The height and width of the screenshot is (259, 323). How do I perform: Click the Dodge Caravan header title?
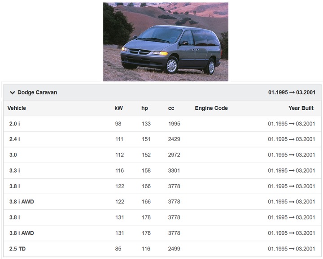point(37,93)
